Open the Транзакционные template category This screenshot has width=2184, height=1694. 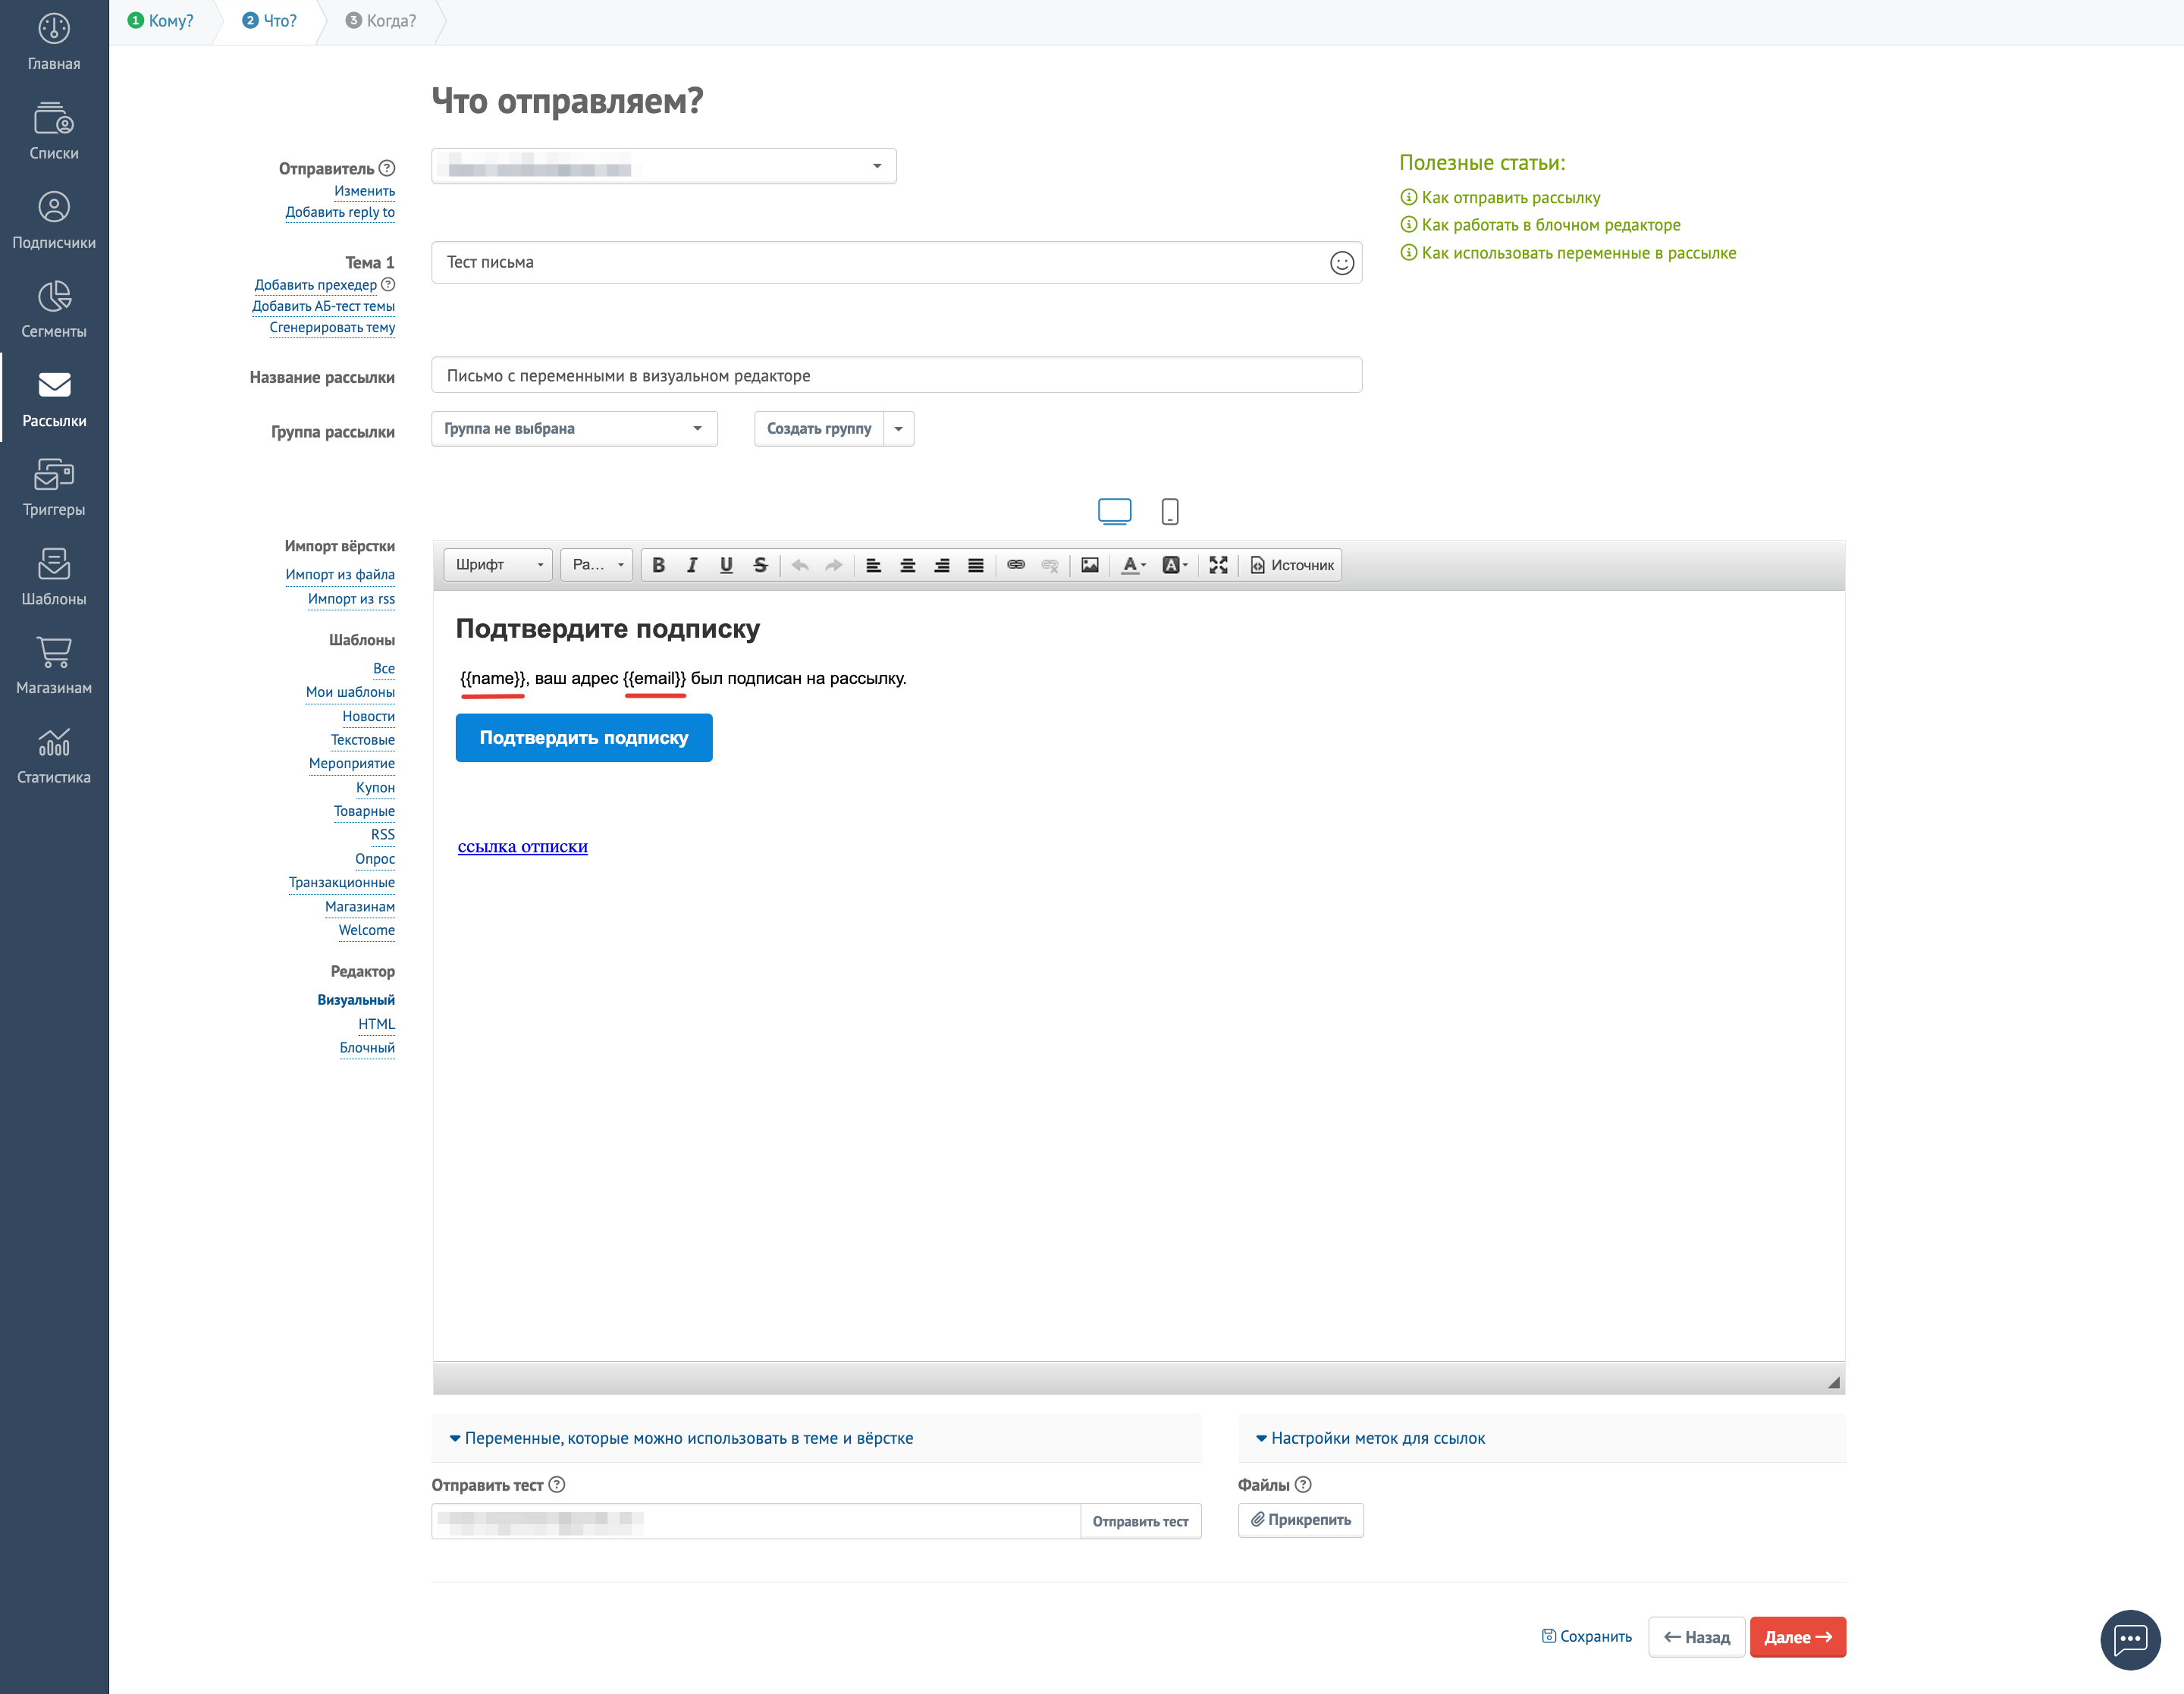click(342, 882)
